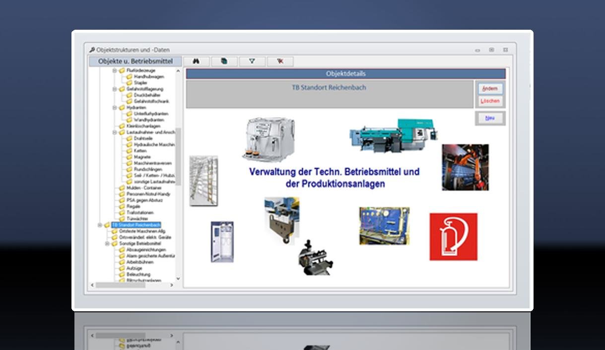Collapse the Hydranten tree node

(115, 108)
